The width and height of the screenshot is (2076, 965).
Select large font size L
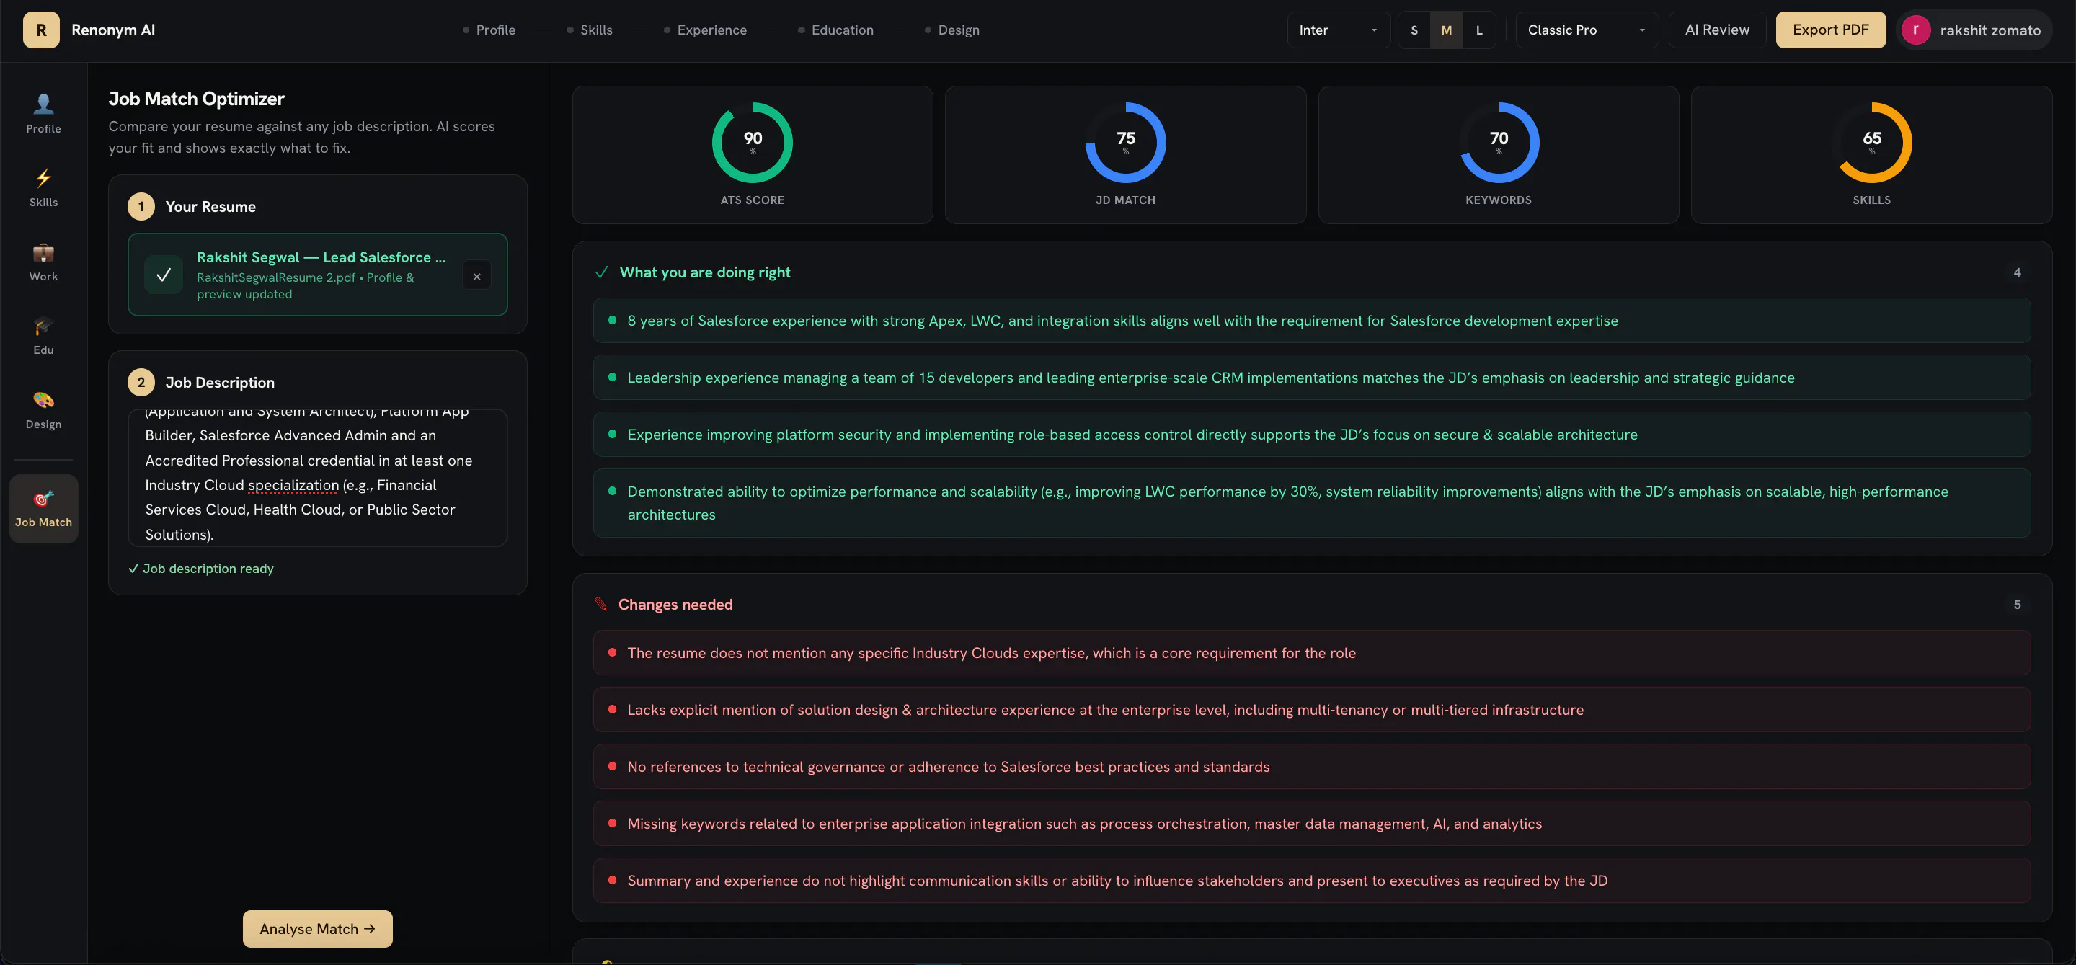point(1479,30)
